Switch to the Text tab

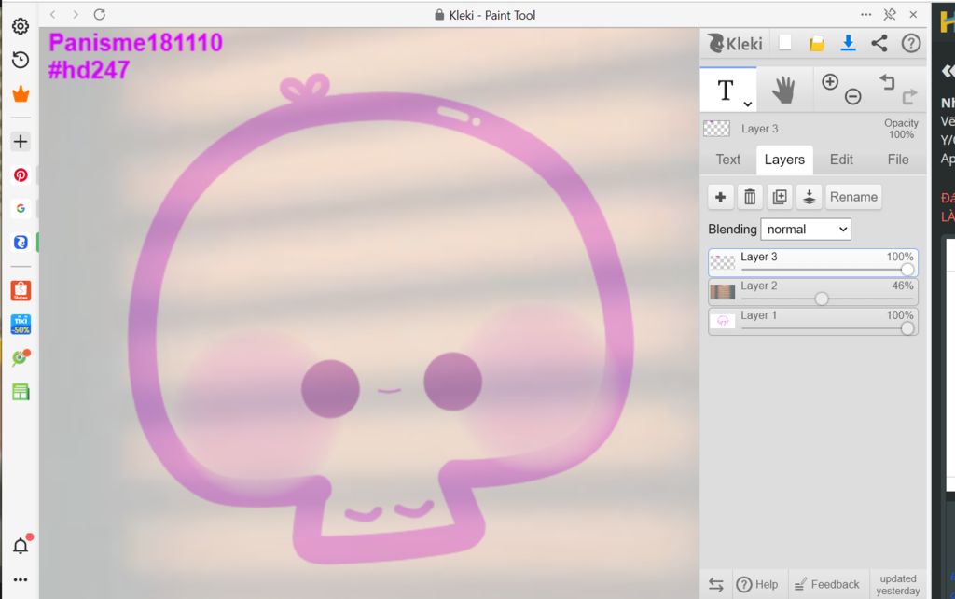(727, 160)
